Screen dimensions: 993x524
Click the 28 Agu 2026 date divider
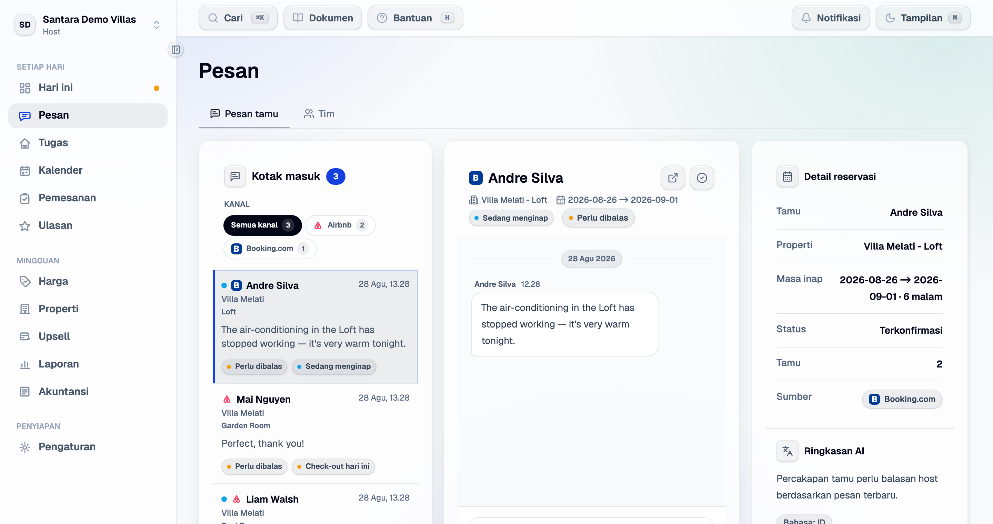pyautogui.click(x=591, y=259)
